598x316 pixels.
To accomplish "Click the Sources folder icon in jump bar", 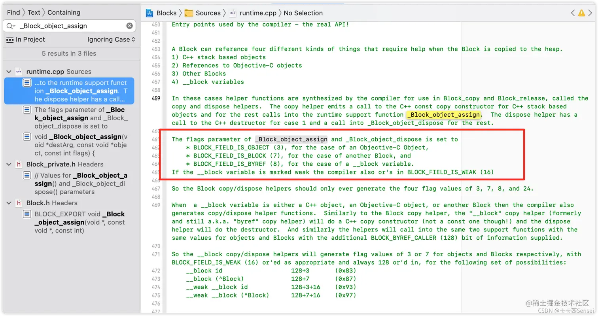I will point(189,13).
